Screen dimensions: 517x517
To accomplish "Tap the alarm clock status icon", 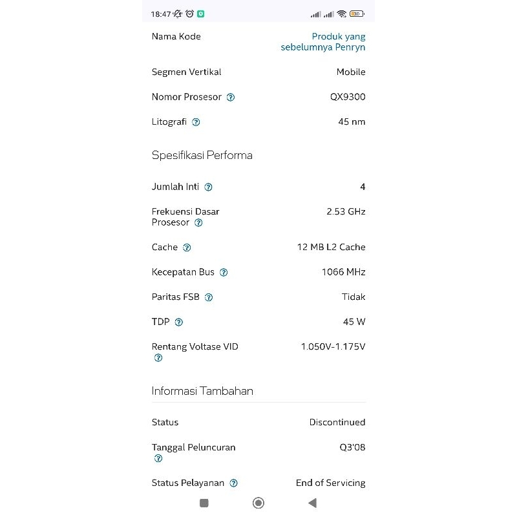I will pos(190,14).
